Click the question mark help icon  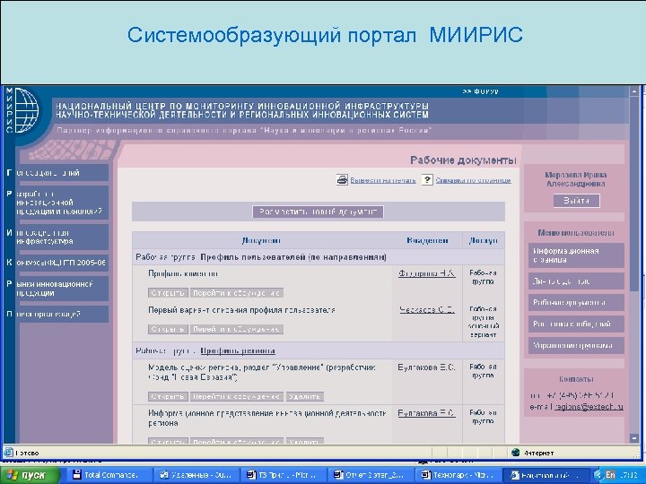pyautogui.click(x=427, y=180)
